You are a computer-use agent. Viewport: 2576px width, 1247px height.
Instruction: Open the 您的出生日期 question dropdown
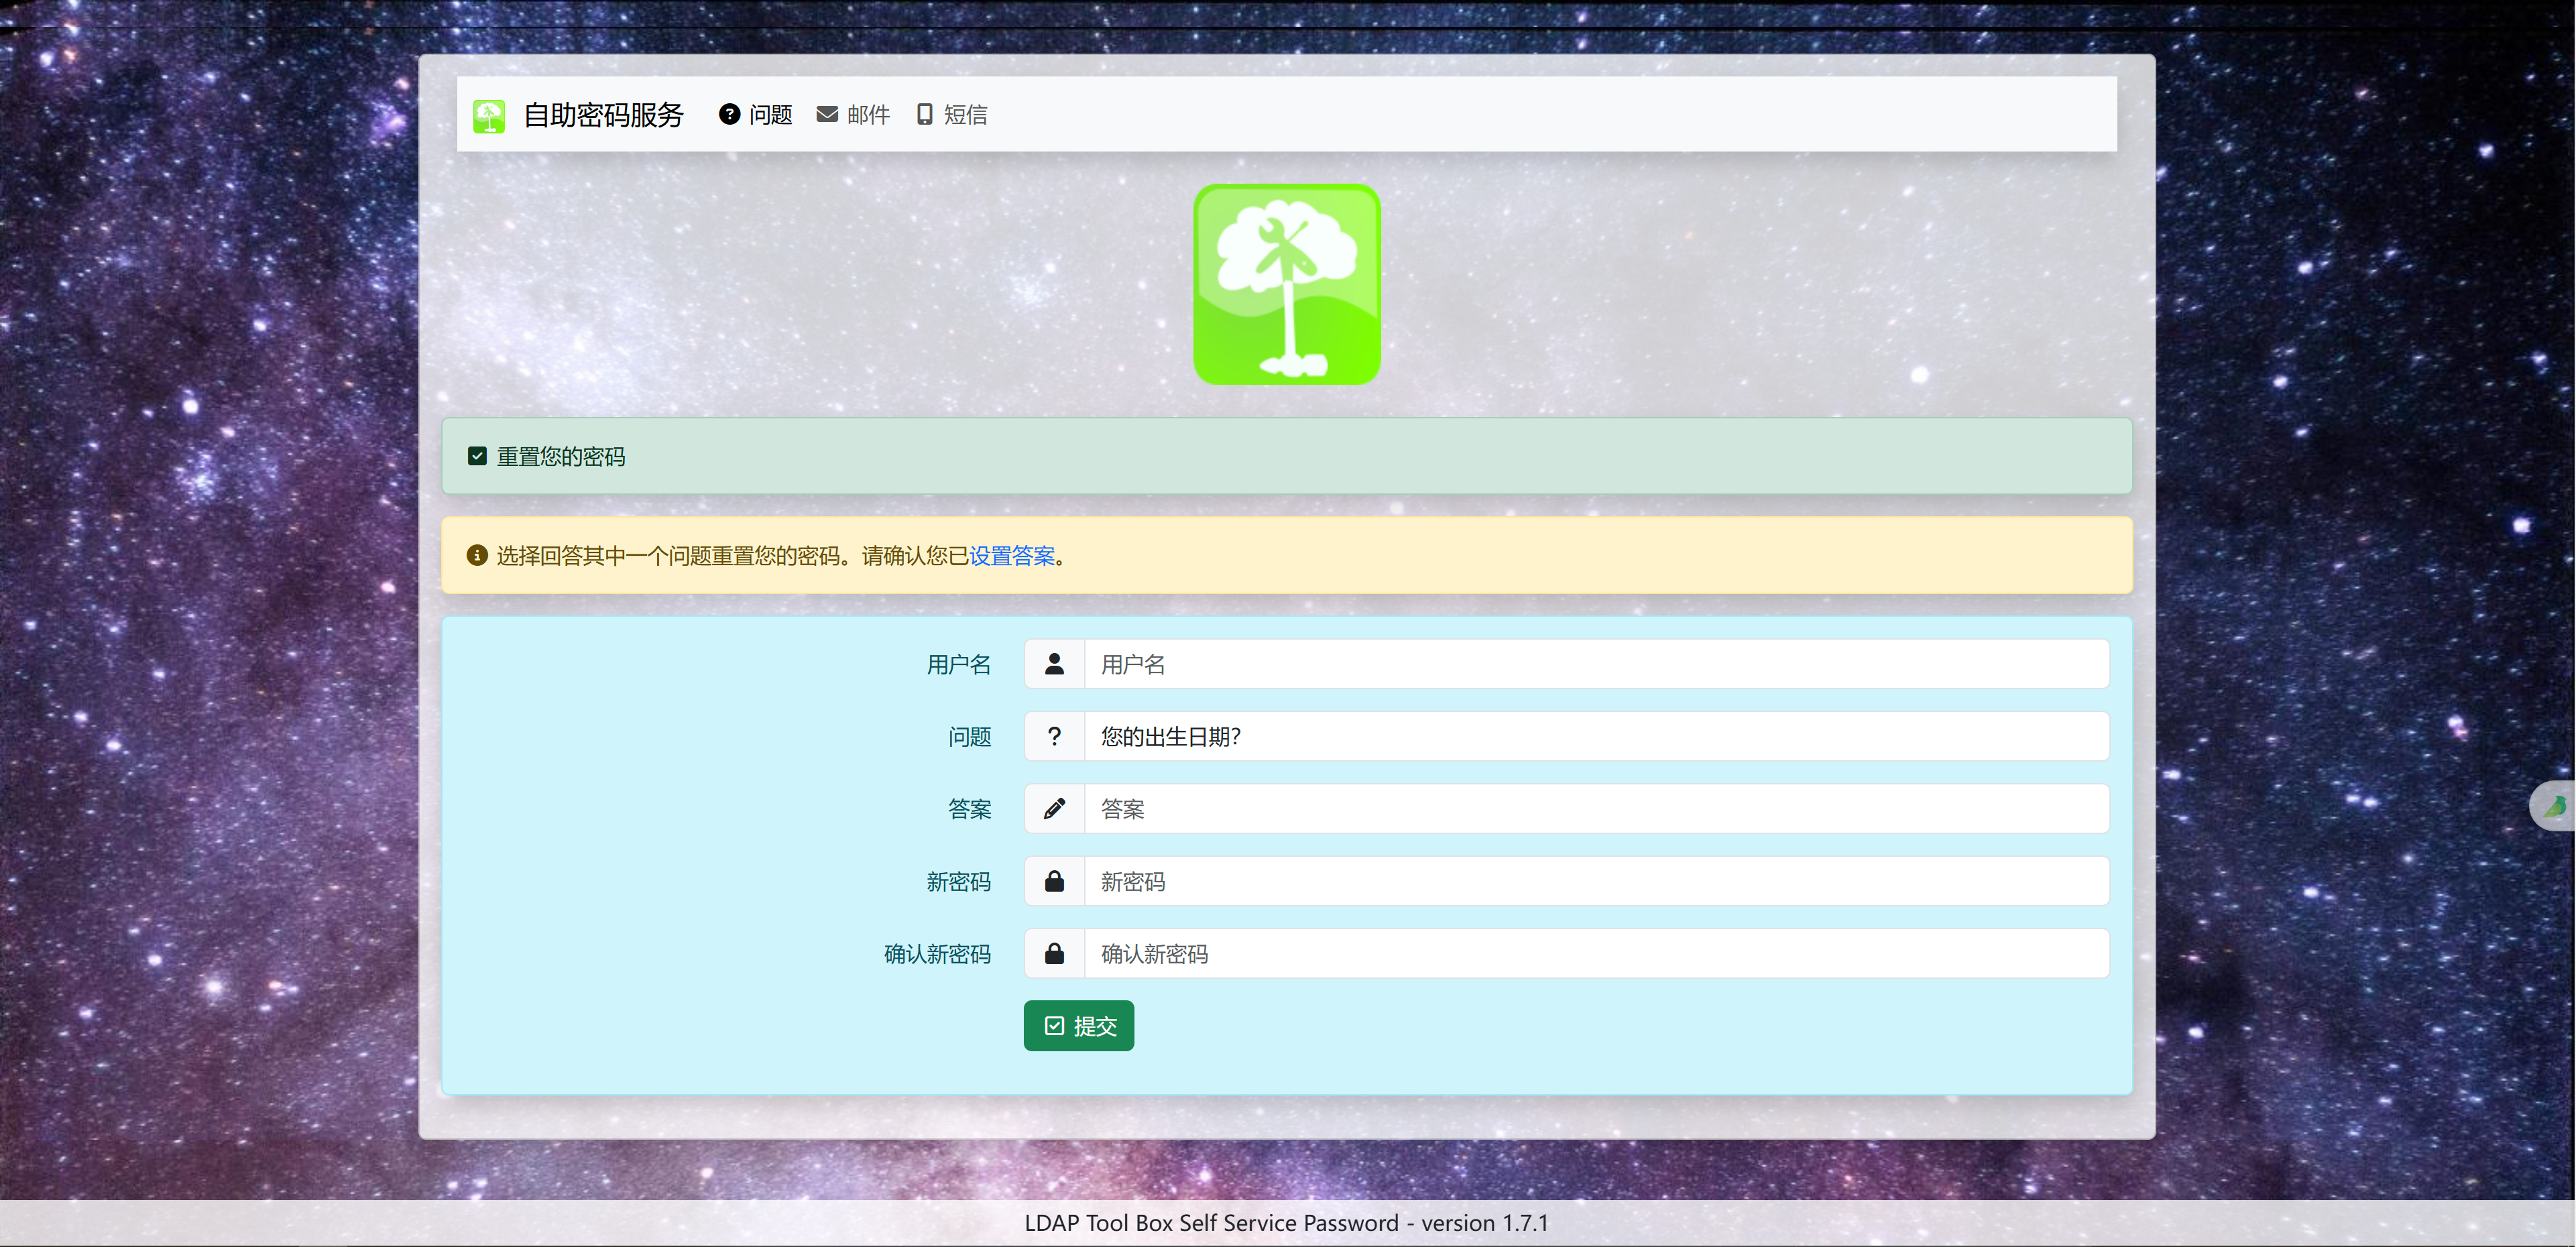[x=1595, y=737]
